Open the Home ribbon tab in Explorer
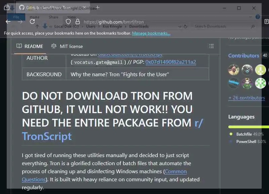Viewport: 269px width, 194px height. (x=35, y=17)
